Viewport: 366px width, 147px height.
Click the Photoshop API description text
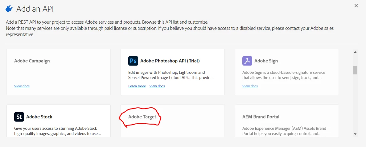171,75
